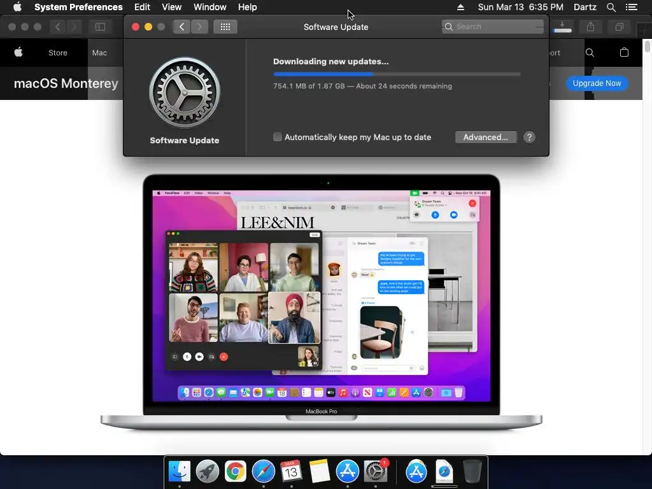Screen dimensions: 652x489
Task: Click the Upgrade Now button
Action: coord(597,83)
